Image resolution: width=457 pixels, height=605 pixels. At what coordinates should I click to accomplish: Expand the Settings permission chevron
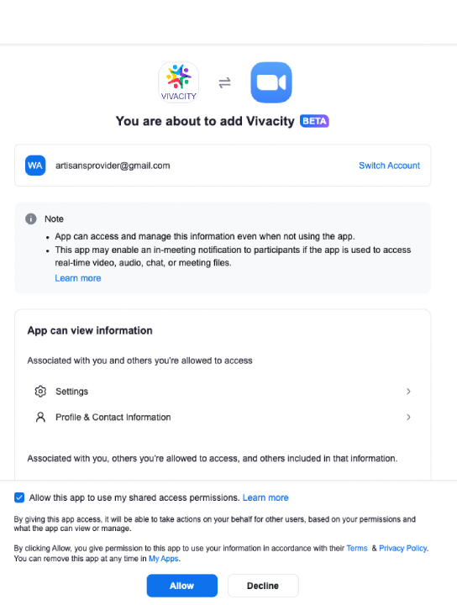click(x=408, y=392)
